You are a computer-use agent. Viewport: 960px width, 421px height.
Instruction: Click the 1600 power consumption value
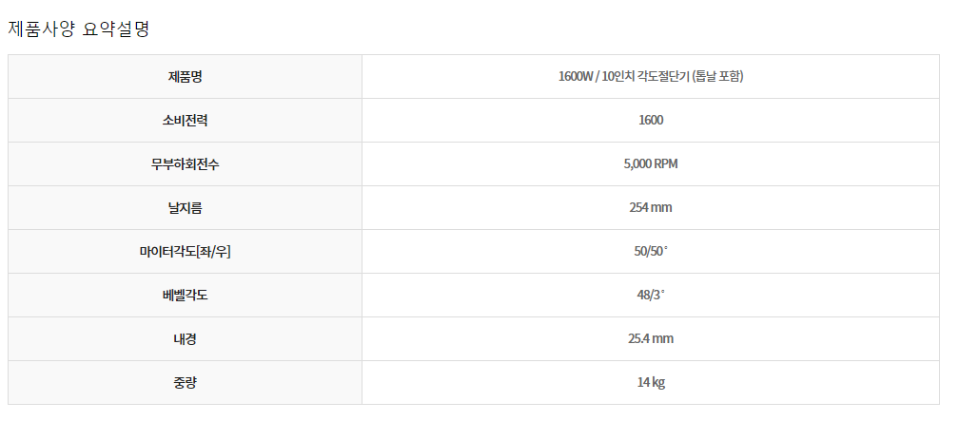click(650, 120)
